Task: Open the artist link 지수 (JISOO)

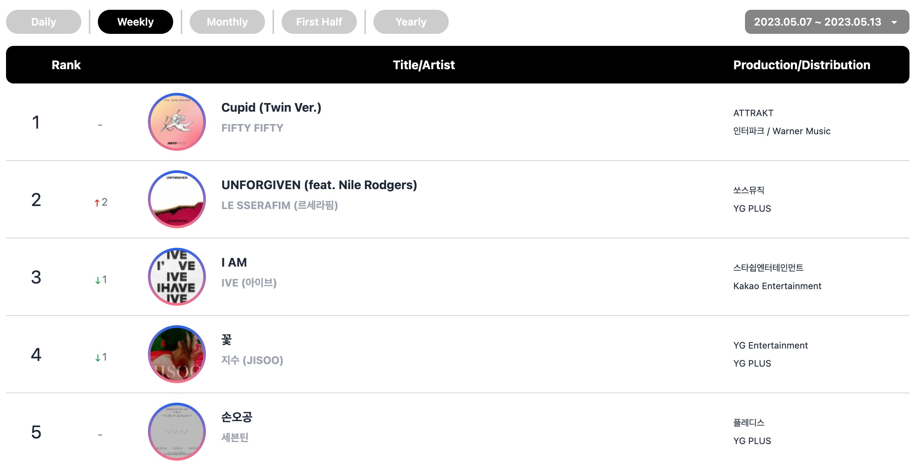Action: (252, 360)
